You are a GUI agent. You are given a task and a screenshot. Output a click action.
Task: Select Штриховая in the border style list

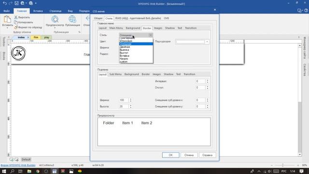tap(136, 41)
